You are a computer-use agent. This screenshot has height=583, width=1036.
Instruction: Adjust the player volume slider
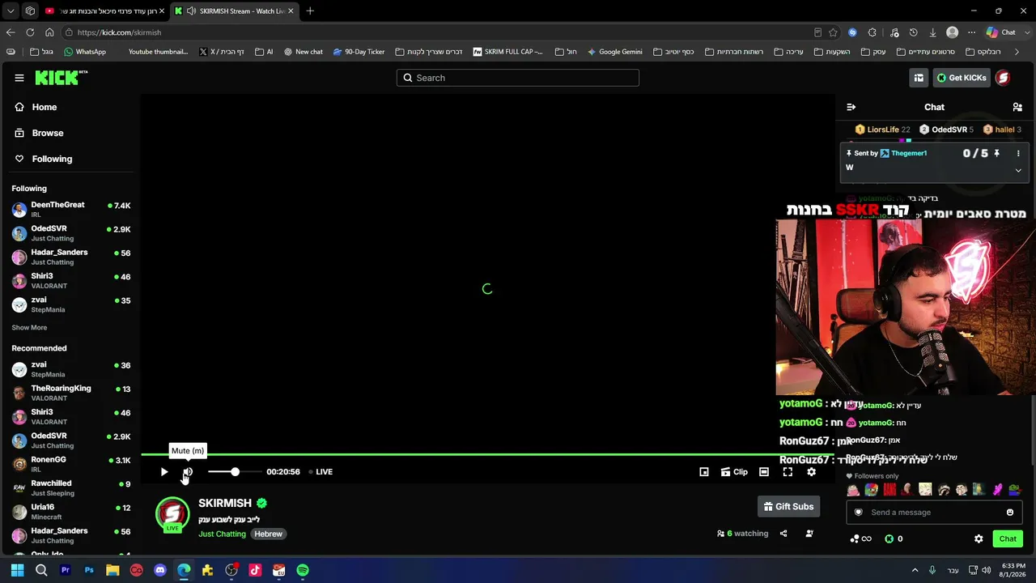click(x=234, y=472)
